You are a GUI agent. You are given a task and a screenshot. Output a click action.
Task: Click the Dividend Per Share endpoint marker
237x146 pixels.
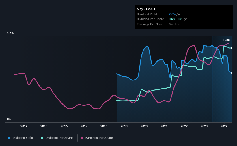point(232,48)
